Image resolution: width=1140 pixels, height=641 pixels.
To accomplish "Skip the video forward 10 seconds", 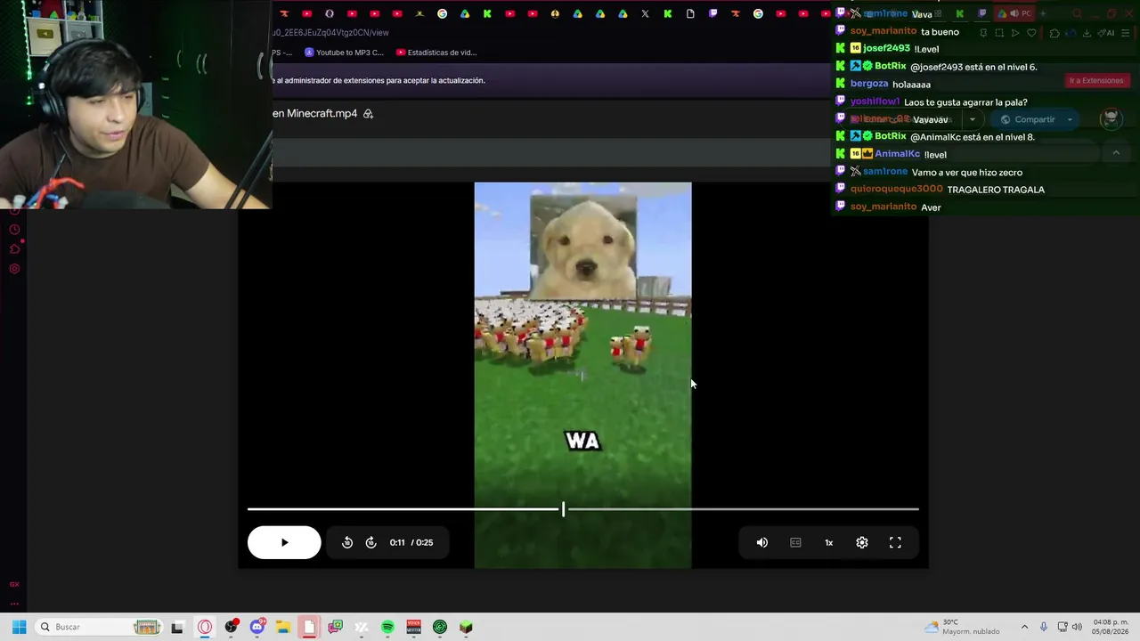I will point(370,542).
